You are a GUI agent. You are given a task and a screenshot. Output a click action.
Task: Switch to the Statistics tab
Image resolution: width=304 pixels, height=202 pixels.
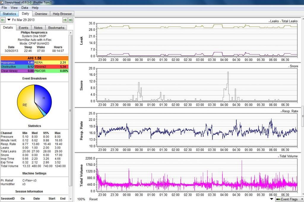click(x=9, y=14)
